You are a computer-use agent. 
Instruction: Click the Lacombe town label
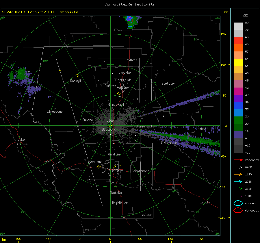coord(125,73)
